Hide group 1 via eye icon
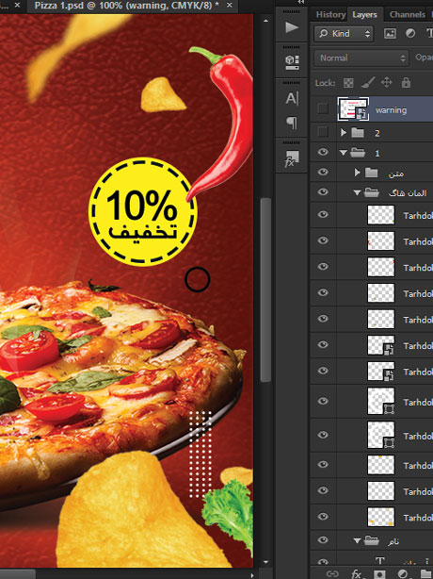 tap(323, 152)
